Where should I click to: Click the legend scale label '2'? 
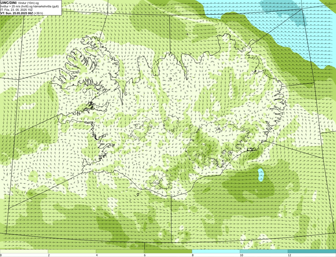click(49, 255)
